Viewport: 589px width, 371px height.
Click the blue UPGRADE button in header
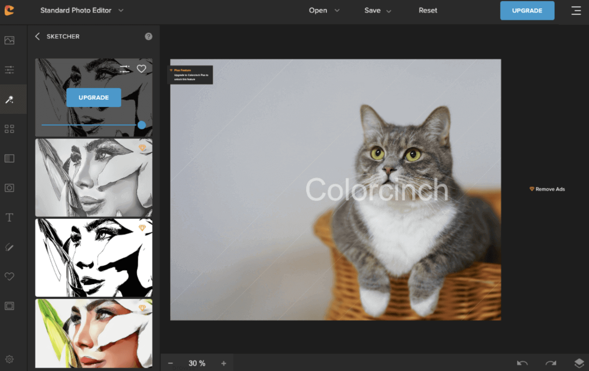click(527, 10)
